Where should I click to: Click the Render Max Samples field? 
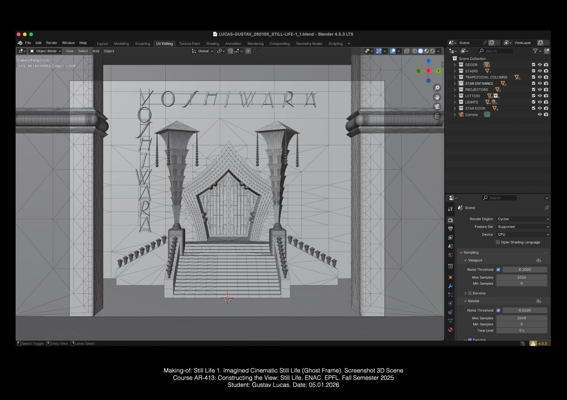pos(522,318)
